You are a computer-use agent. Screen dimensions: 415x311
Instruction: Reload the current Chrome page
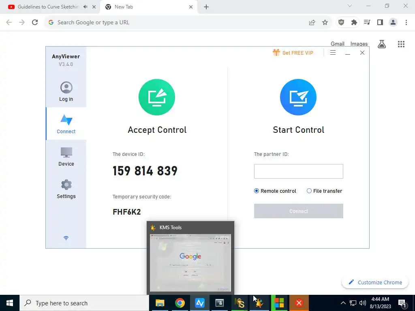coord(35,22)
